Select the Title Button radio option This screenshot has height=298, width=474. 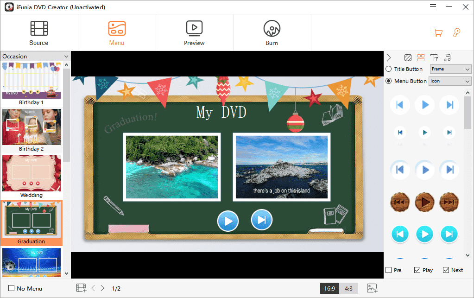(389, 69)
